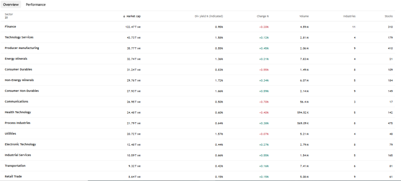
Task: Click Process Industries volume 569.09 K
Action: pyautogui.click(x=303, y=123)
